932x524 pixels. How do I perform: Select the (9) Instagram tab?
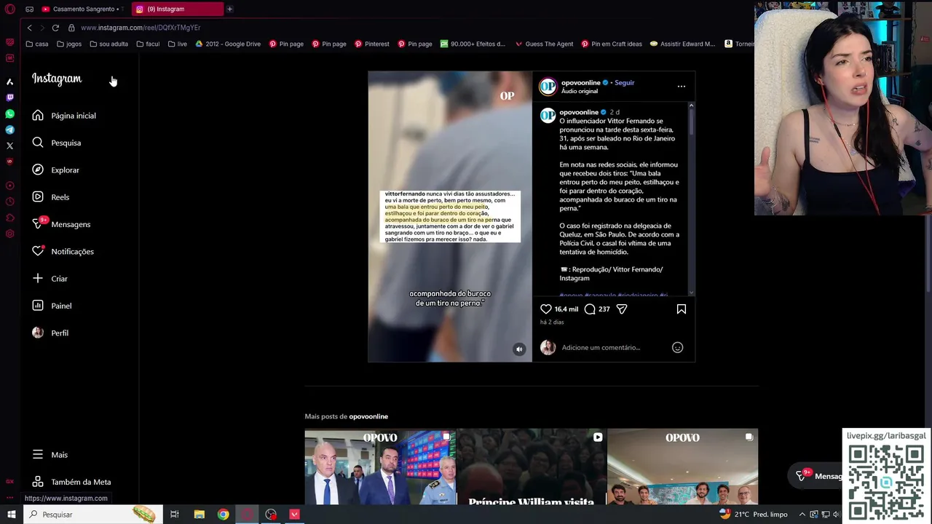(x=177, y=9)
